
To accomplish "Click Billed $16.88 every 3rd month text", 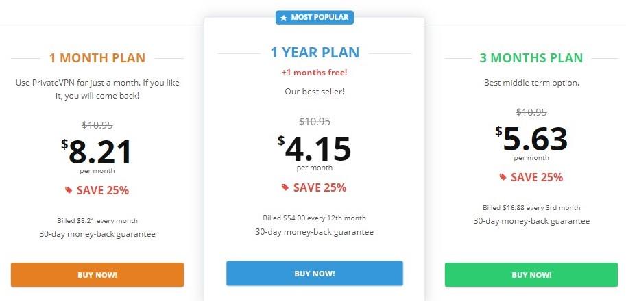I will [x=531, y=207].
